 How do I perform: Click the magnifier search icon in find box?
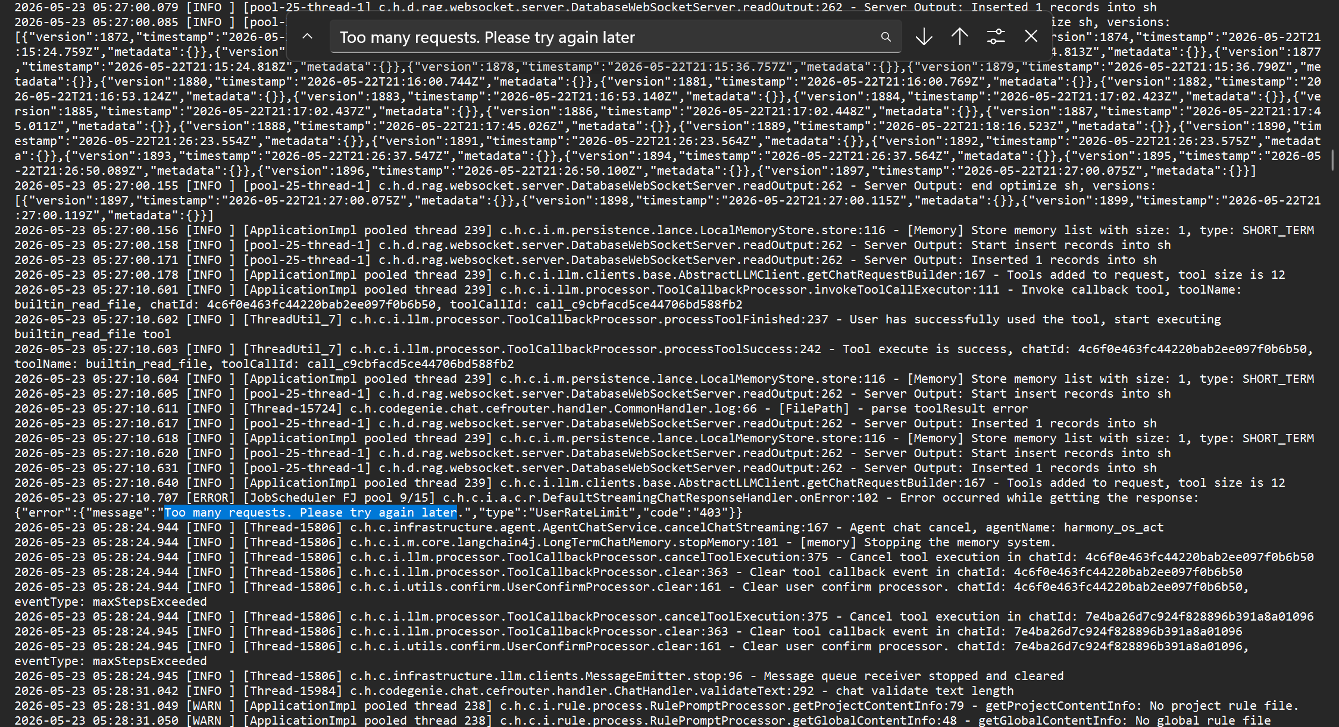886,37
